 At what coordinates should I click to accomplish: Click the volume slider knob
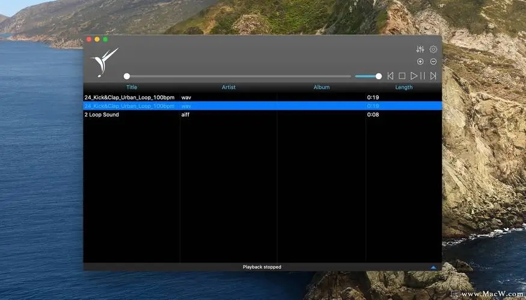coord(379,76)
